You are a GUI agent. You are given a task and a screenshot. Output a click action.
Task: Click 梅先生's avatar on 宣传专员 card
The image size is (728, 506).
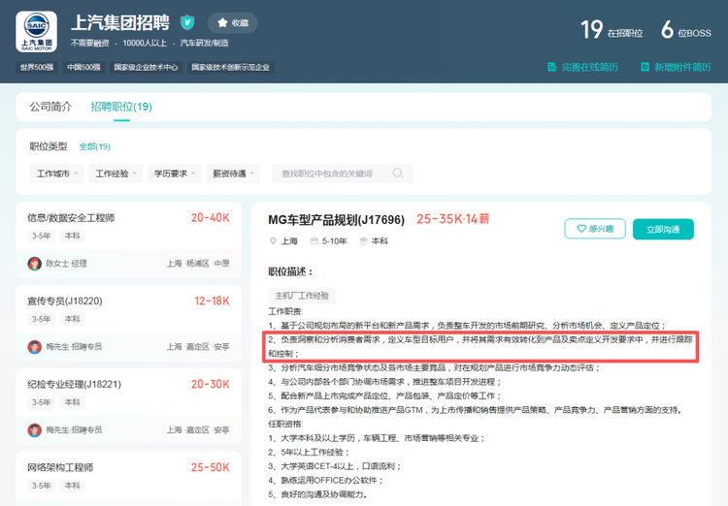(x=35, y=346)
